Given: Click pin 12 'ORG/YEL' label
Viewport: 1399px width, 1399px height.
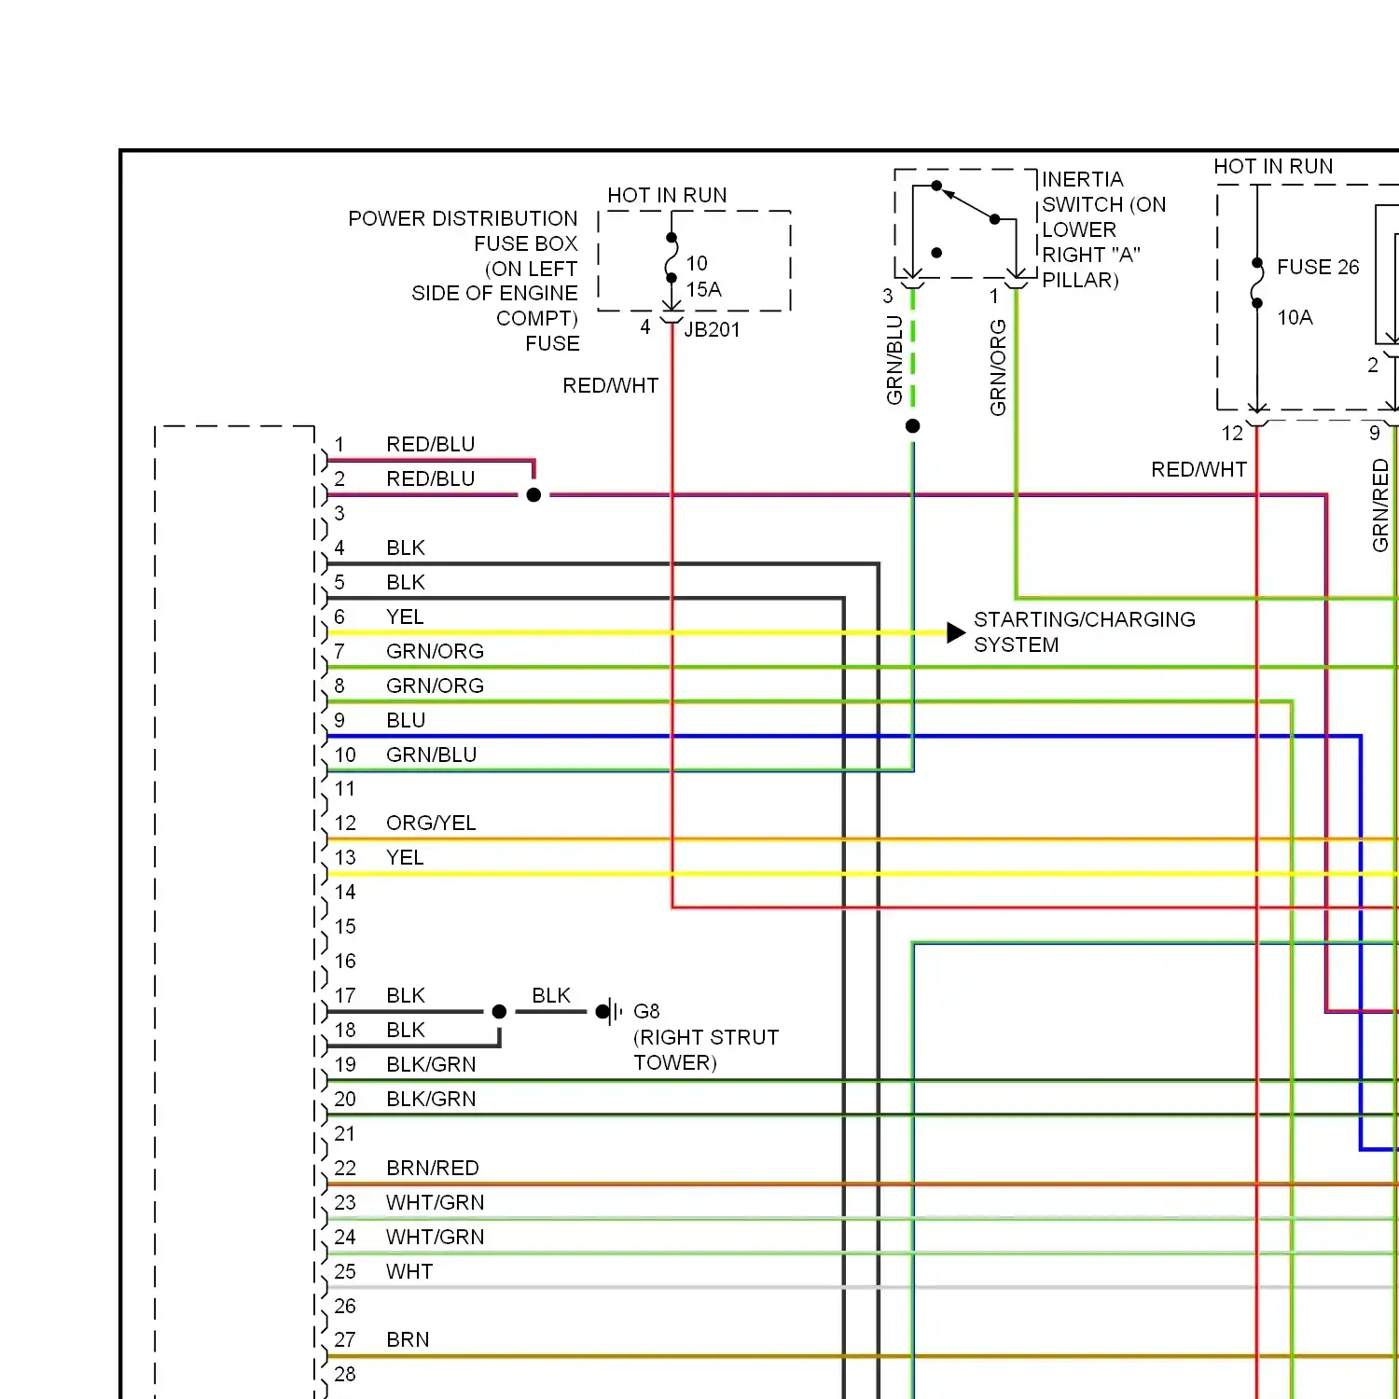Looking at the screenshot, I should [x=431, y=823].
